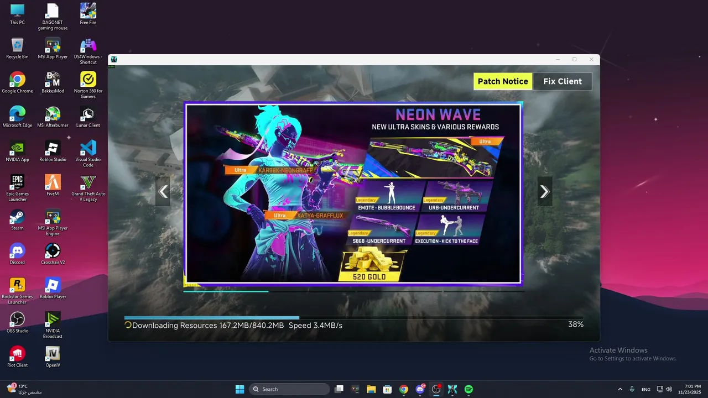
Task: Launch Norton 360 for Gamers
Action: click(88, 86)
